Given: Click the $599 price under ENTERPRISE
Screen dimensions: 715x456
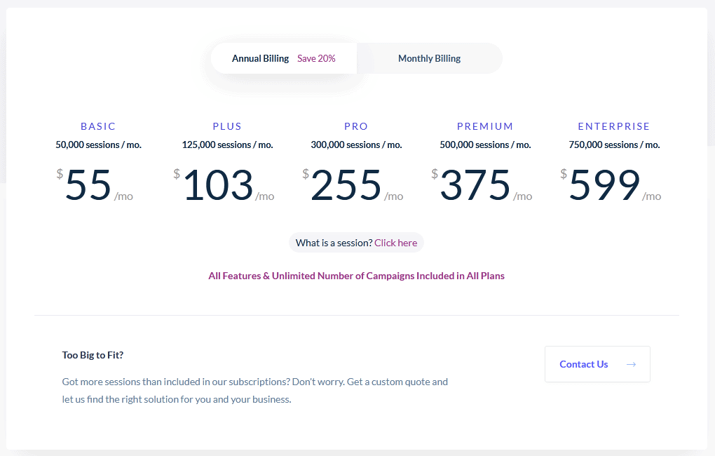Looking at the screenshot, I should [x=604, y=185].
